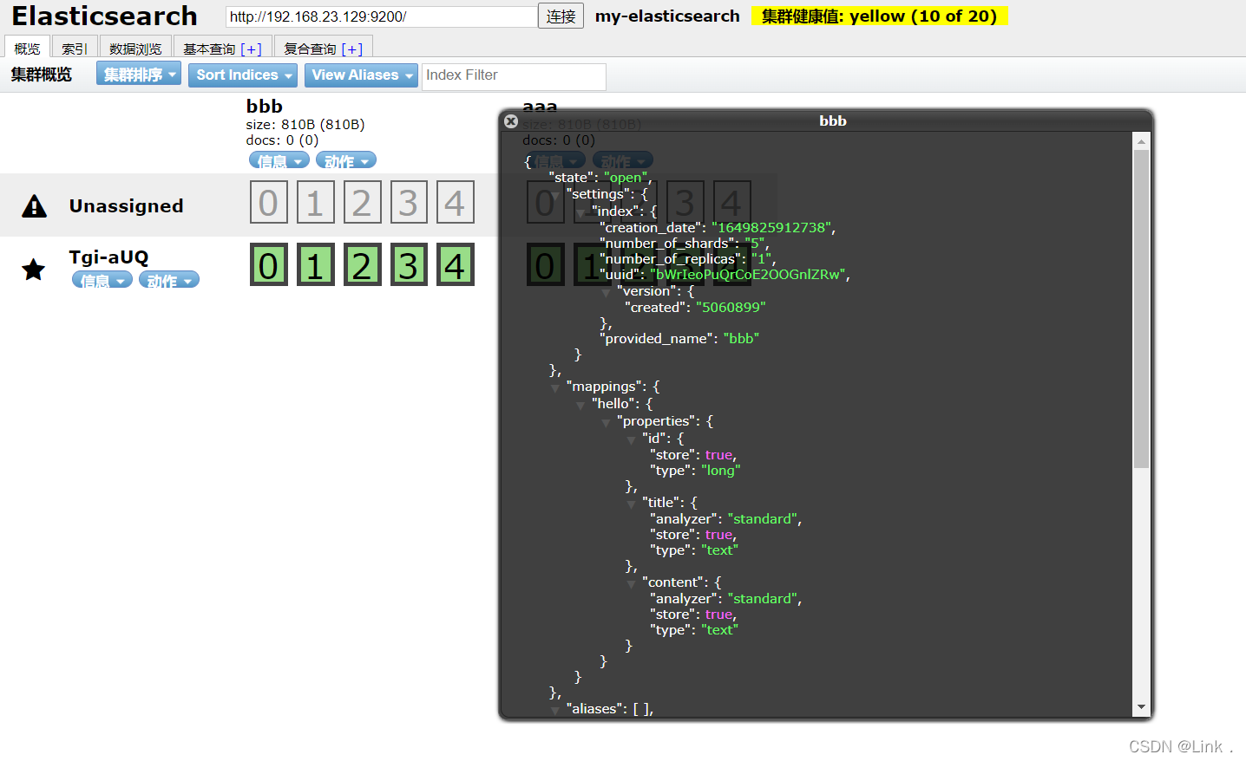Click the cluster health yellow status label
This screenshot has width=1246, height=761.
pos(879,16)
